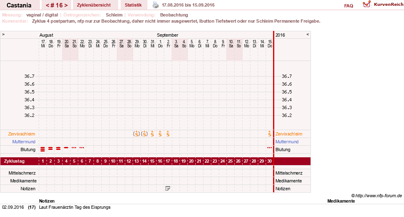Select cycle day 14 in the Zyklustag bar
Image resolution: width=404 pixels, height=217 pixels.
pyautogui.click(x=144, y=161)
